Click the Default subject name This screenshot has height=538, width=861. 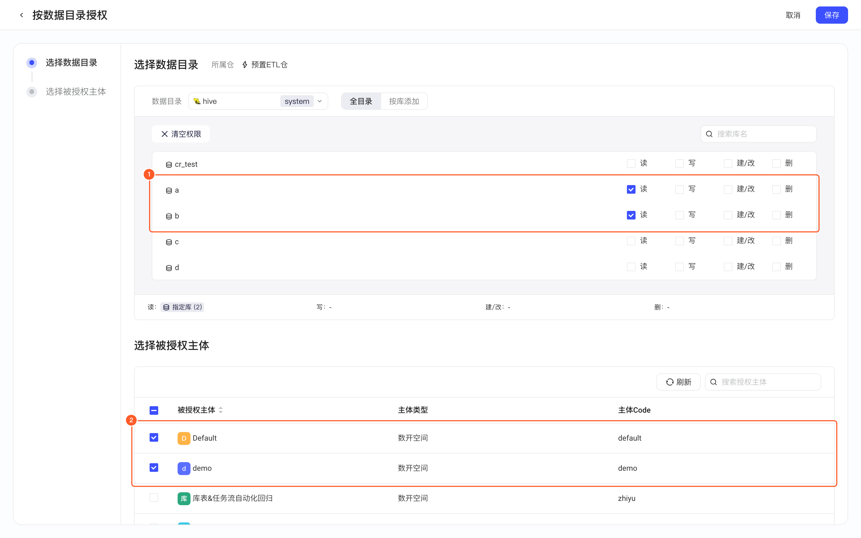[204, 438]
